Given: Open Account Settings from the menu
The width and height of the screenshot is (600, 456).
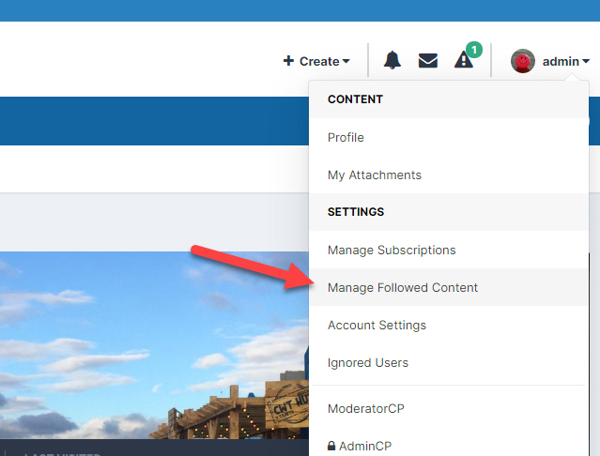Looking at the screenshot, I should pyautogui.click(x=449, y=325).
